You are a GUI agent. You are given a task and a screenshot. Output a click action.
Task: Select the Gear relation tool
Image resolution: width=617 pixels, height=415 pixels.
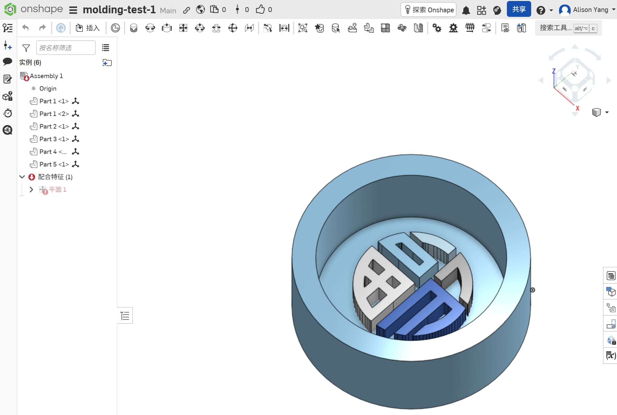pos(437,28)
